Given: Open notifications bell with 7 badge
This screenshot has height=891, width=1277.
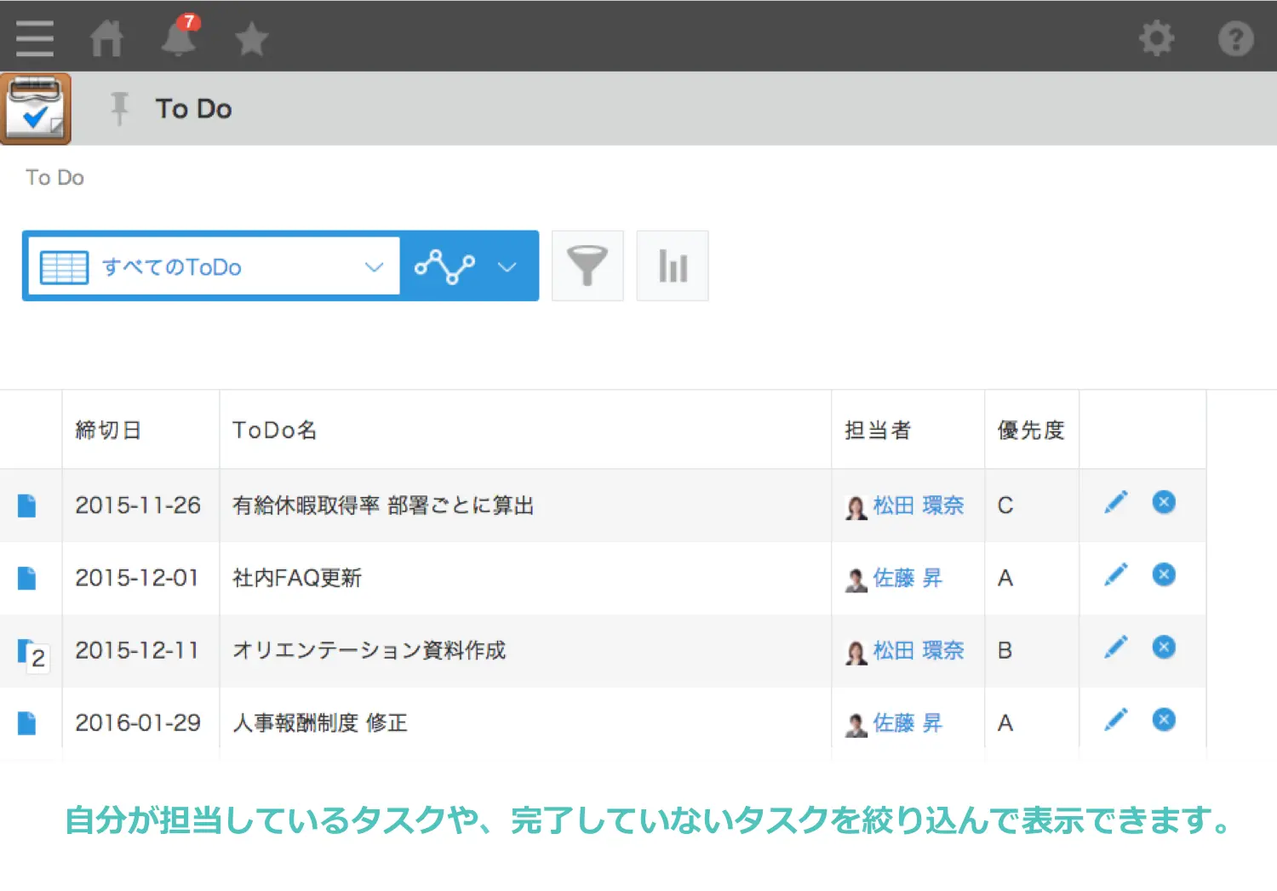Looking at the screenshot, I should tap(179, 37).
